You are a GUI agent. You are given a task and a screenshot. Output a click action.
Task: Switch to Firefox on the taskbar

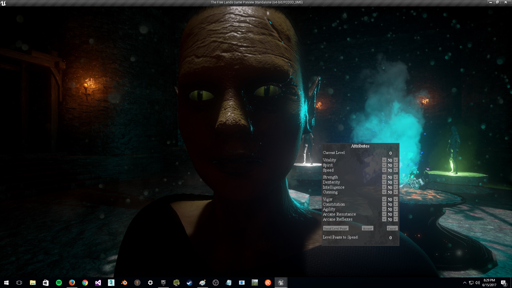72,283
